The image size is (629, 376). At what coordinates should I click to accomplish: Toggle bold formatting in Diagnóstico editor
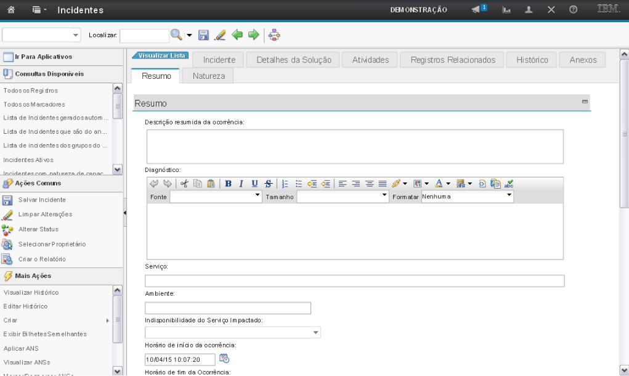click(228, 183)
